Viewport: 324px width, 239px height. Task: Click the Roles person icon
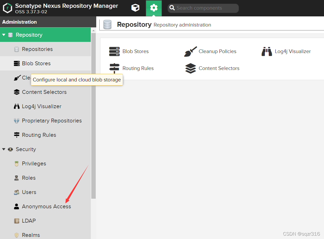click(x=17, y=178)
